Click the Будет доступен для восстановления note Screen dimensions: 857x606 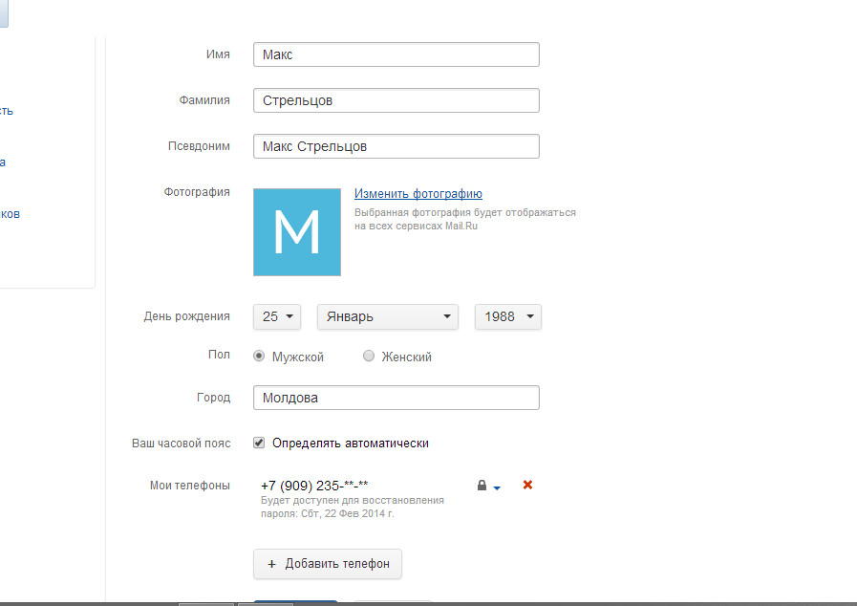tap(353, 507)
